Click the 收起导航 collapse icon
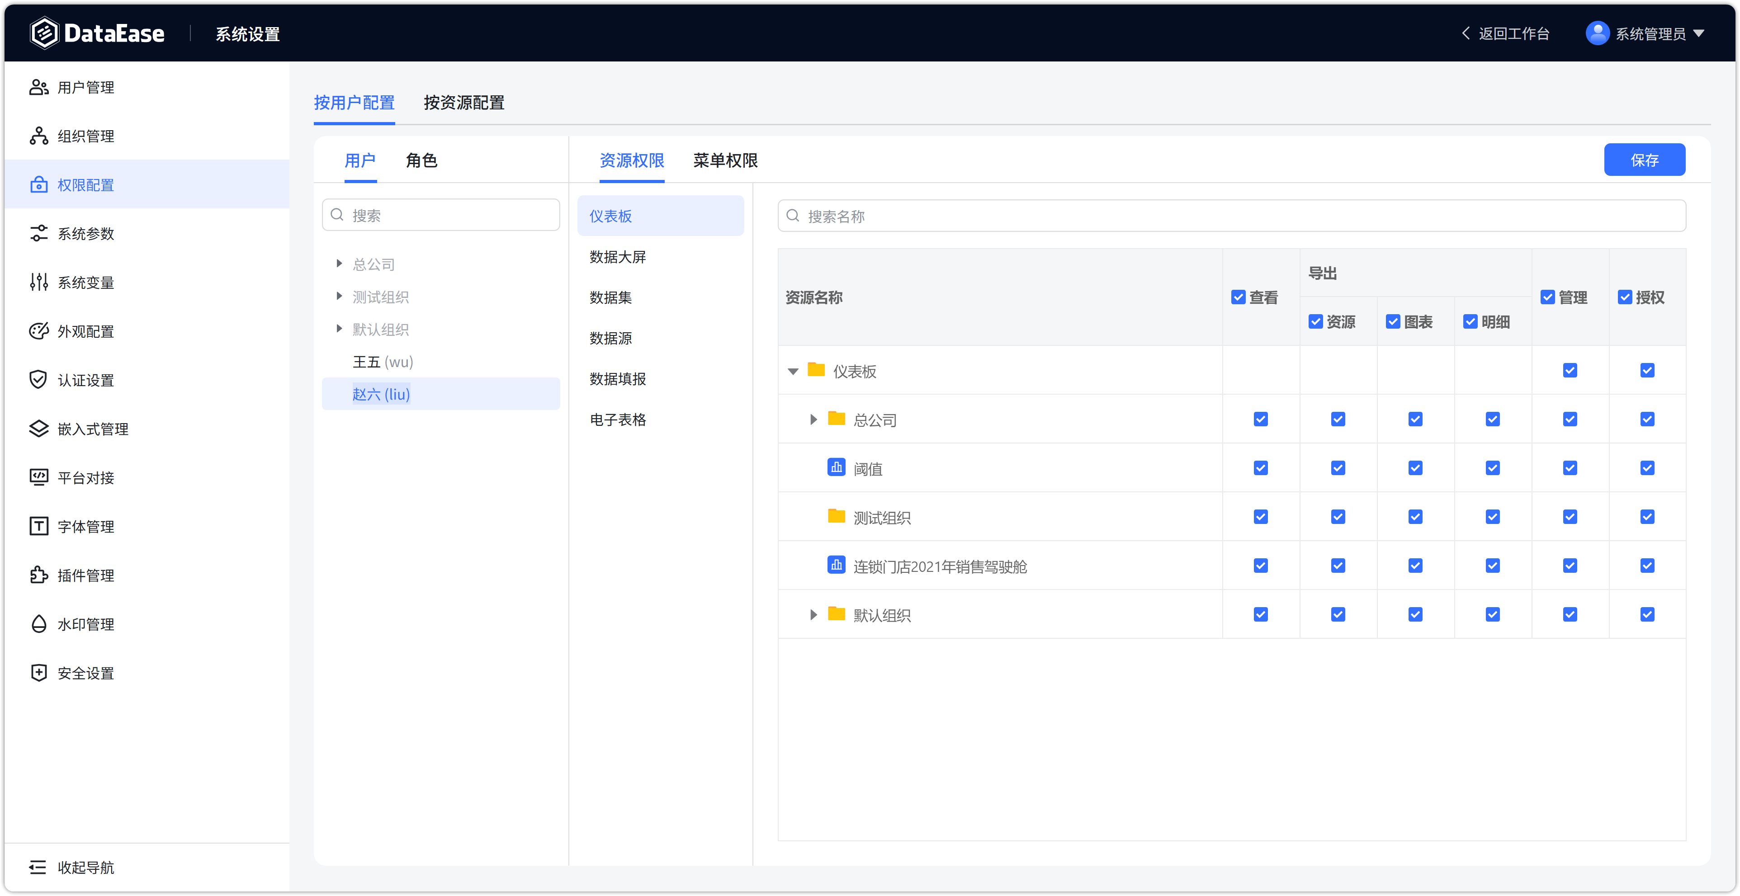The height and width of the screenshot is (896, 1740). (38, 867)
